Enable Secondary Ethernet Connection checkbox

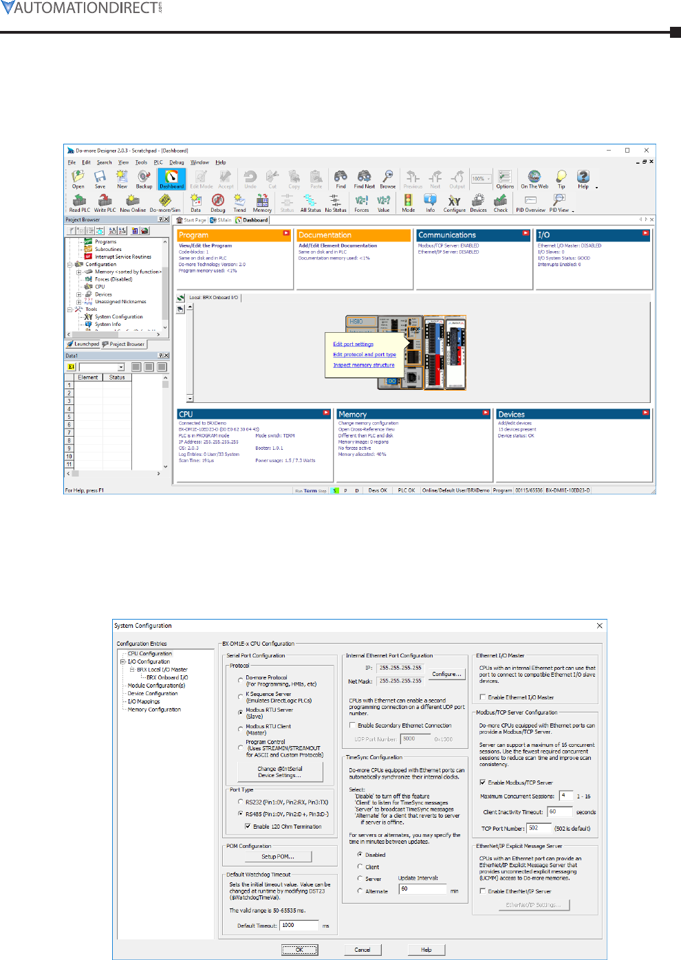tap(352, 726)
